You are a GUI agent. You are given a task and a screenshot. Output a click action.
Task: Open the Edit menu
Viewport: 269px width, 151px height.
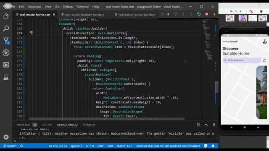[x=21, y=7]
